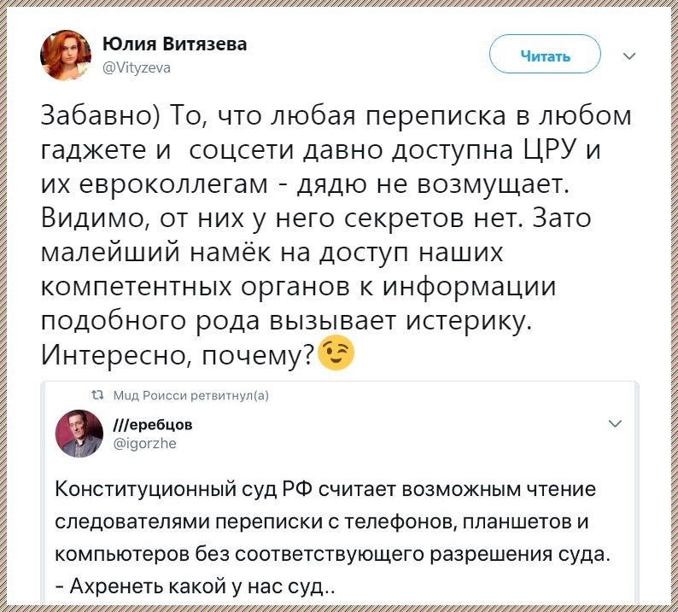Image resolution: width=678 pixels, height=612 pixels.
Task: Click the @igorzhe handle
Action: (x=145, y=442)
